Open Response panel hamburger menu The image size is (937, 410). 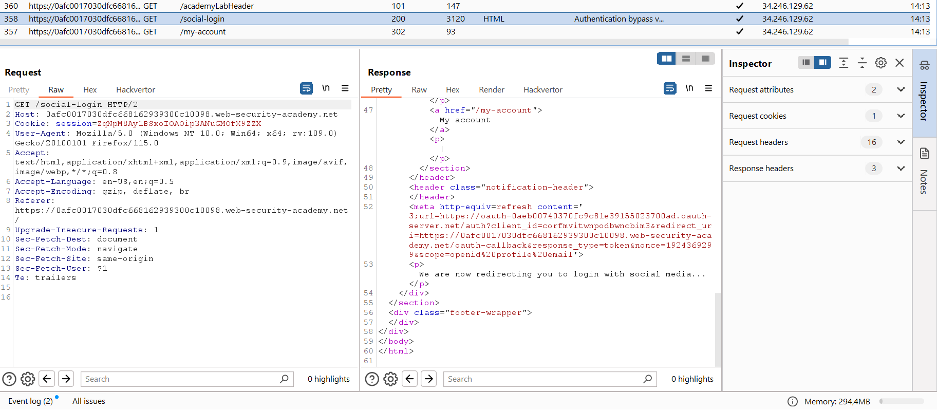(708, 88)
